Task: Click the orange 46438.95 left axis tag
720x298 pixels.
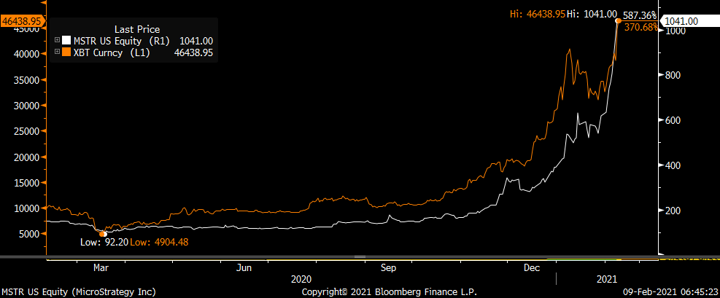Action: click(x=23, y=20)
